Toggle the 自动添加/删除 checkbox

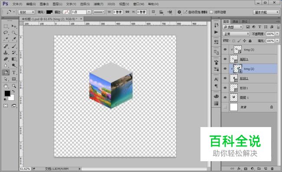pyautogui.click(x=185, y=12)
